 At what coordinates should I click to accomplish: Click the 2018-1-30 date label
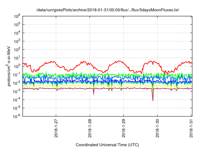pyautogui.click(x=157, y=128)
